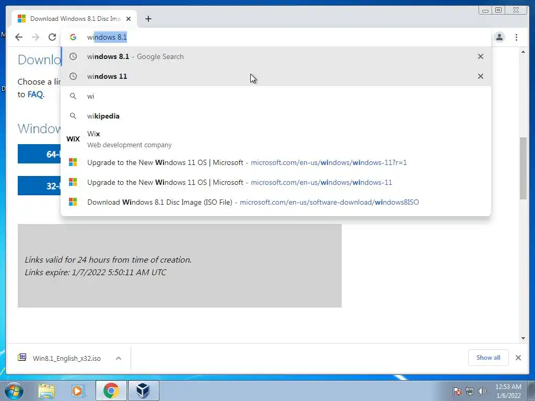Open the windows-11?r=1 Microsoft upgrade suggestion
This screenshot has width=535, height=401.
coord(276,163)
